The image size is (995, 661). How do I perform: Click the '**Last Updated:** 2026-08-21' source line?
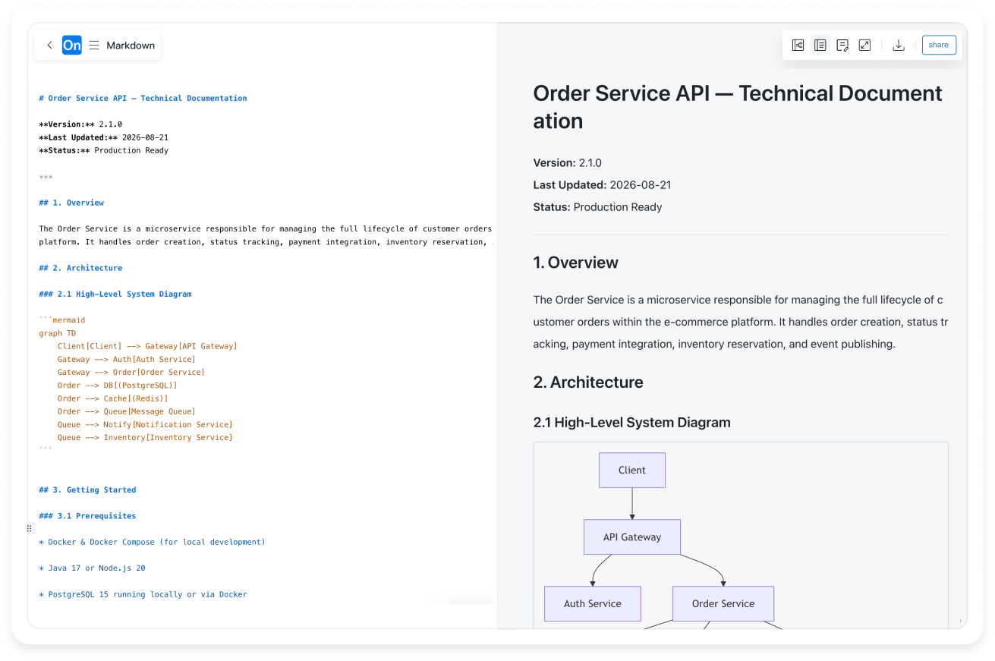(103, 137)
